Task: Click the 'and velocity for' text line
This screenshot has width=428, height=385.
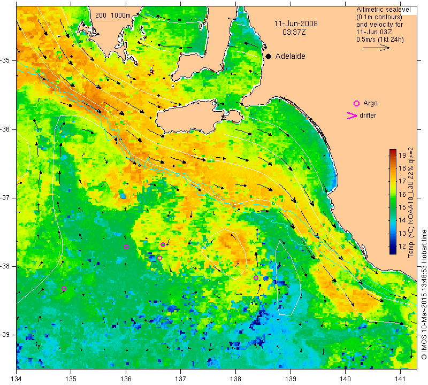Action: (x=379, y=24)
